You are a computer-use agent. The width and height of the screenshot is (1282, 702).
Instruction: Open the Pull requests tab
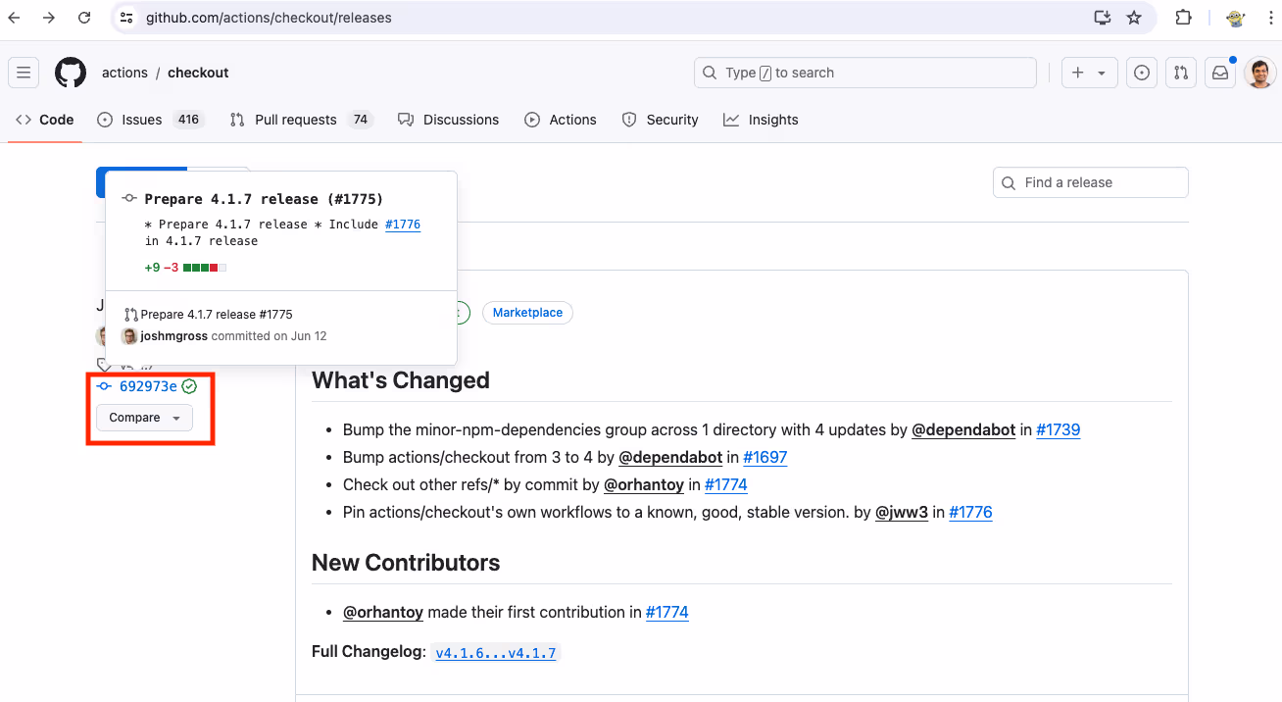301,120
